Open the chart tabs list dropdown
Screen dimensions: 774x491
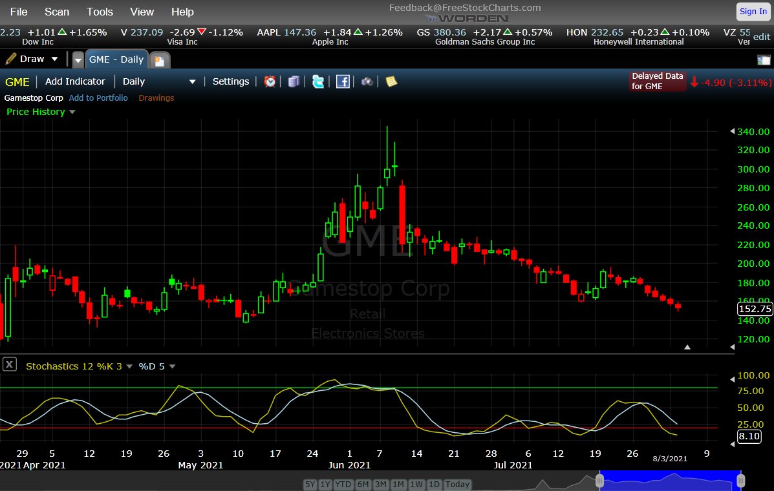[78, 61]
